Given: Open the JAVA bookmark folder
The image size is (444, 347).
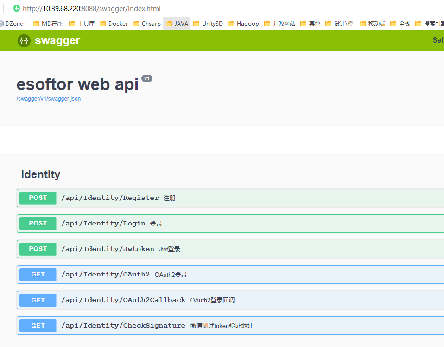Looking at the screenshot, I should pyautogui.click(x=177, y=24).
